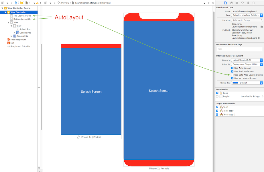Select Top Layout Guide in outline

[21, 16]
